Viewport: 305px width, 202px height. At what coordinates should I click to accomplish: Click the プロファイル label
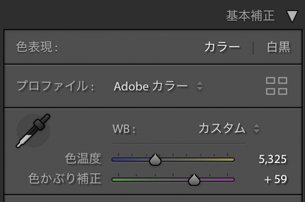pyautogui.click(x=56, y=87)
